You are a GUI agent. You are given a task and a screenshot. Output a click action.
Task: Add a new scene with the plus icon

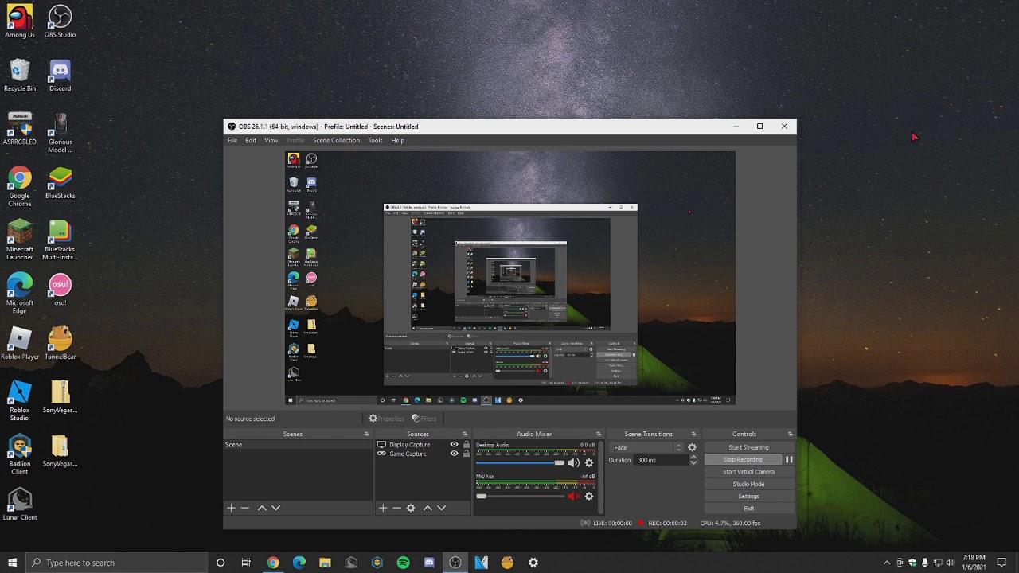pos(231,508)
